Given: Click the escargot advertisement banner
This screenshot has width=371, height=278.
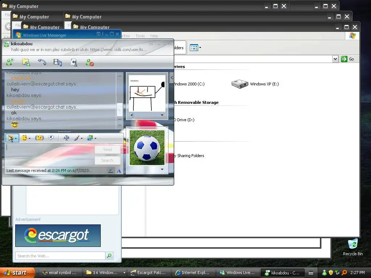Looking at the screenshot, I should 58,235.
